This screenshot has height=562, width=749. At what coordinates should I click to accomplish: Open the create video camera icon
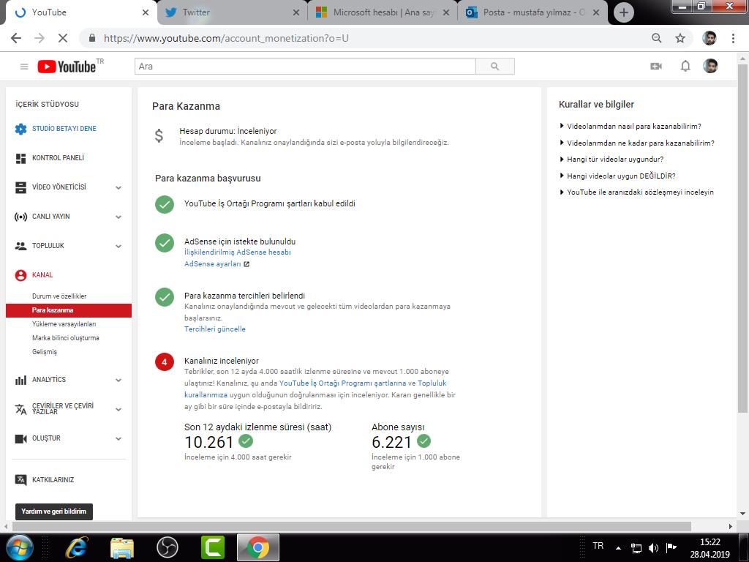coord(656,66)
